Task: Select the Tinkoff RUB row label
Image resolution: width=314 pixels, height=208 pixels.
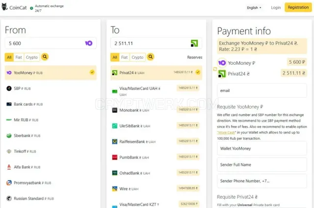Action: pos(25,152)
